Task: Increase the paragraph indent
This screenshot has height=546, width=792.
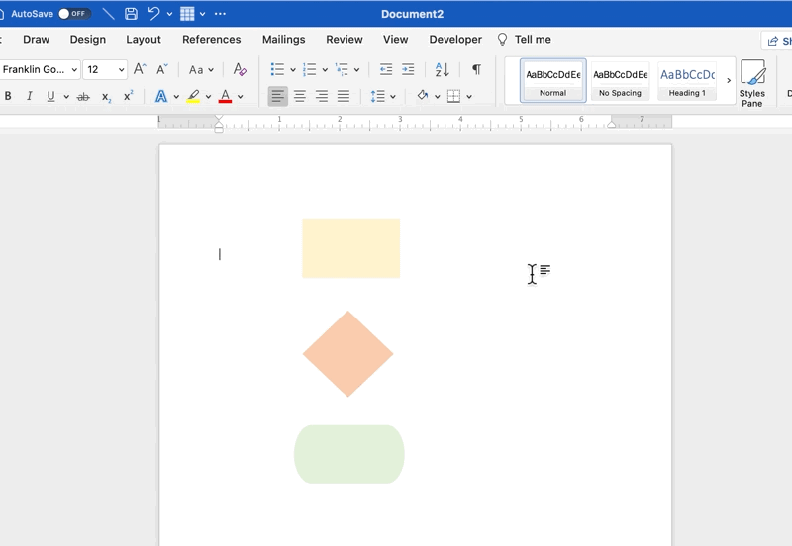Action: (408, 69)
